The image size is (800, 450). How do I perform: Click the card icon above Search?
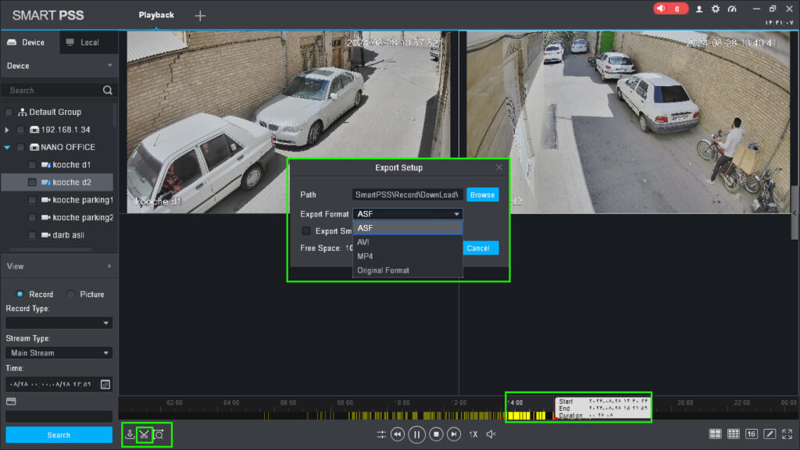pos(11,402)
